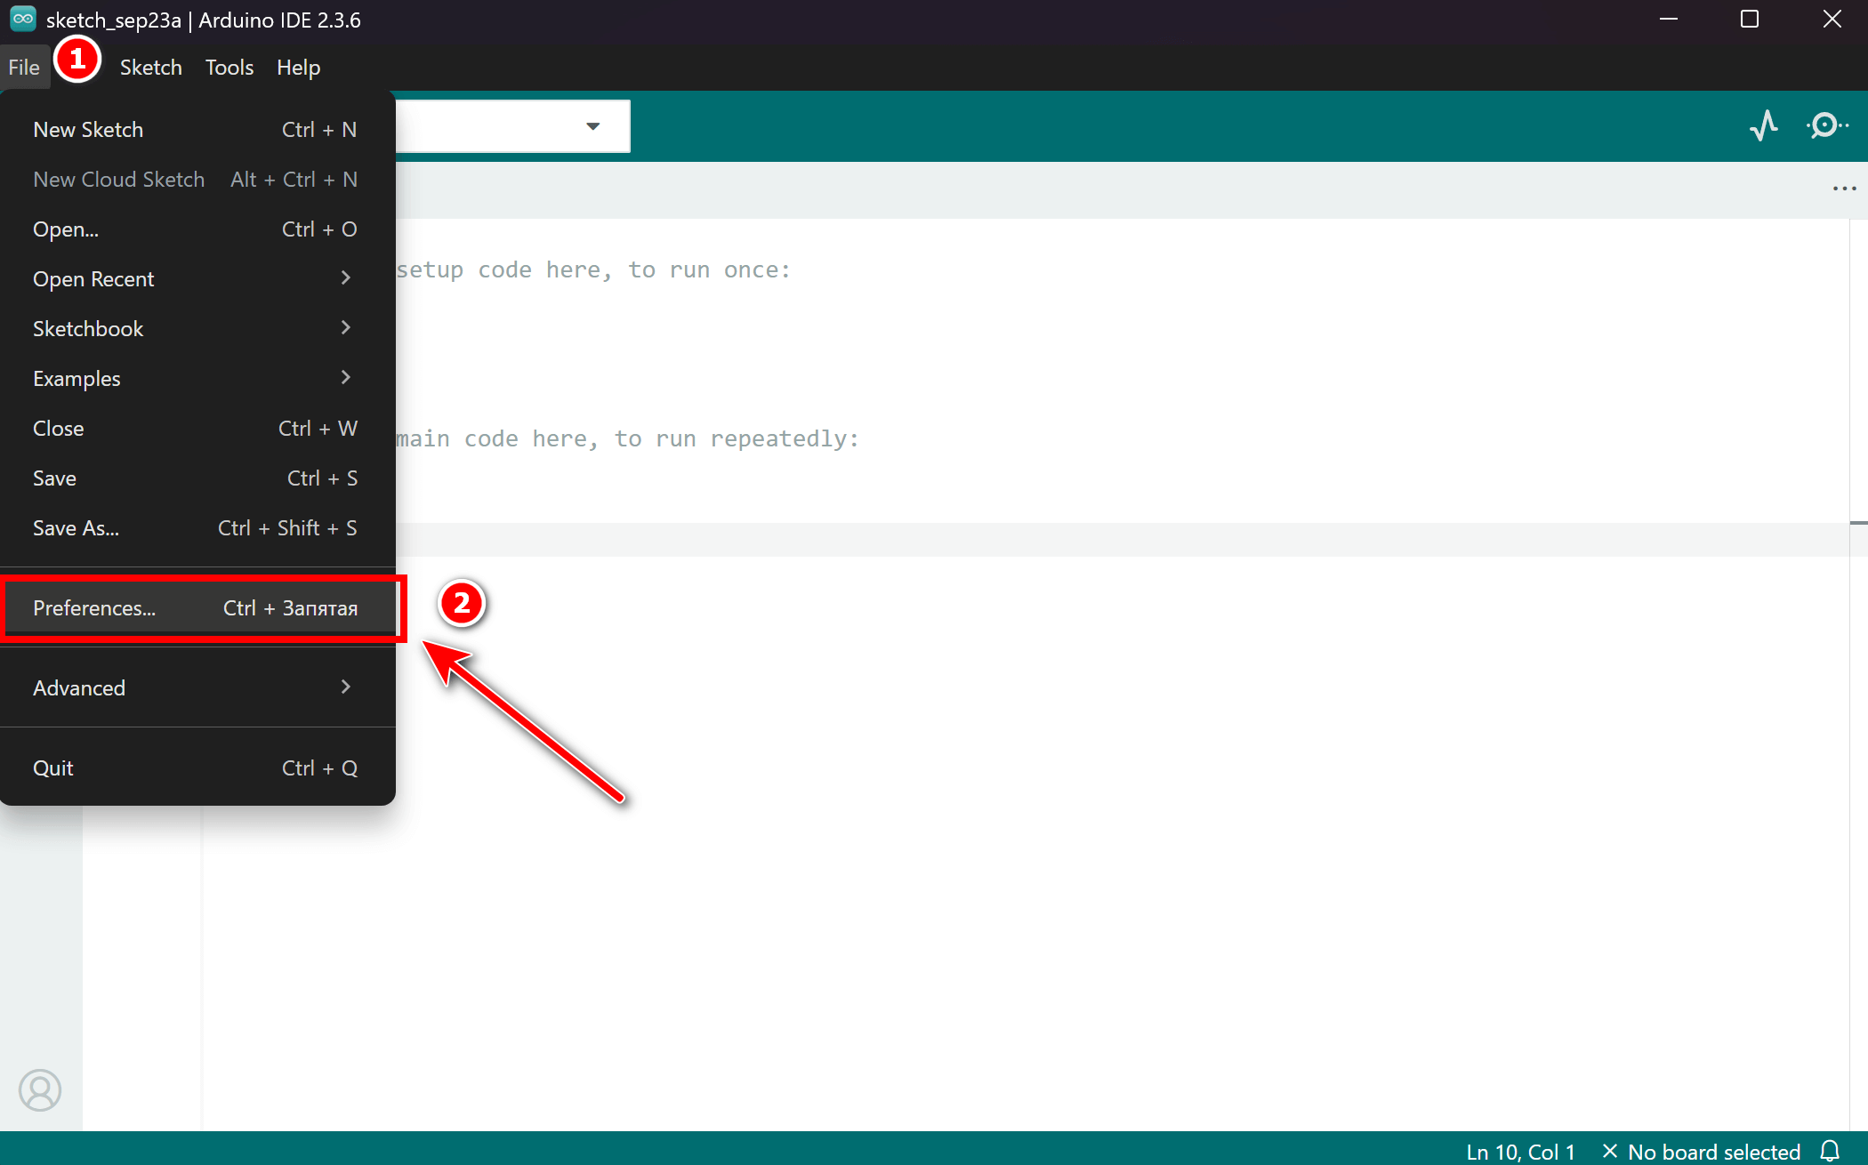Open the Serial Plotter
The width and height of the screenshot is (1868, 1165).
click(1765, 126)
